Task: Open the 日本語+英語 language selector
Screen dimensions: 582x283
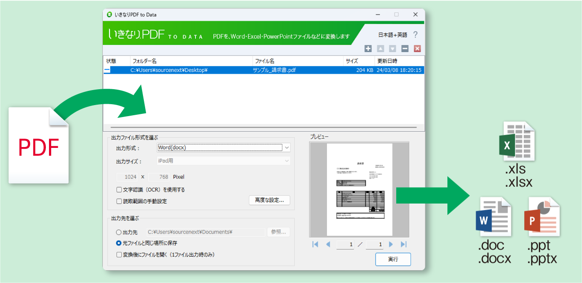Action: coord(393,35)
